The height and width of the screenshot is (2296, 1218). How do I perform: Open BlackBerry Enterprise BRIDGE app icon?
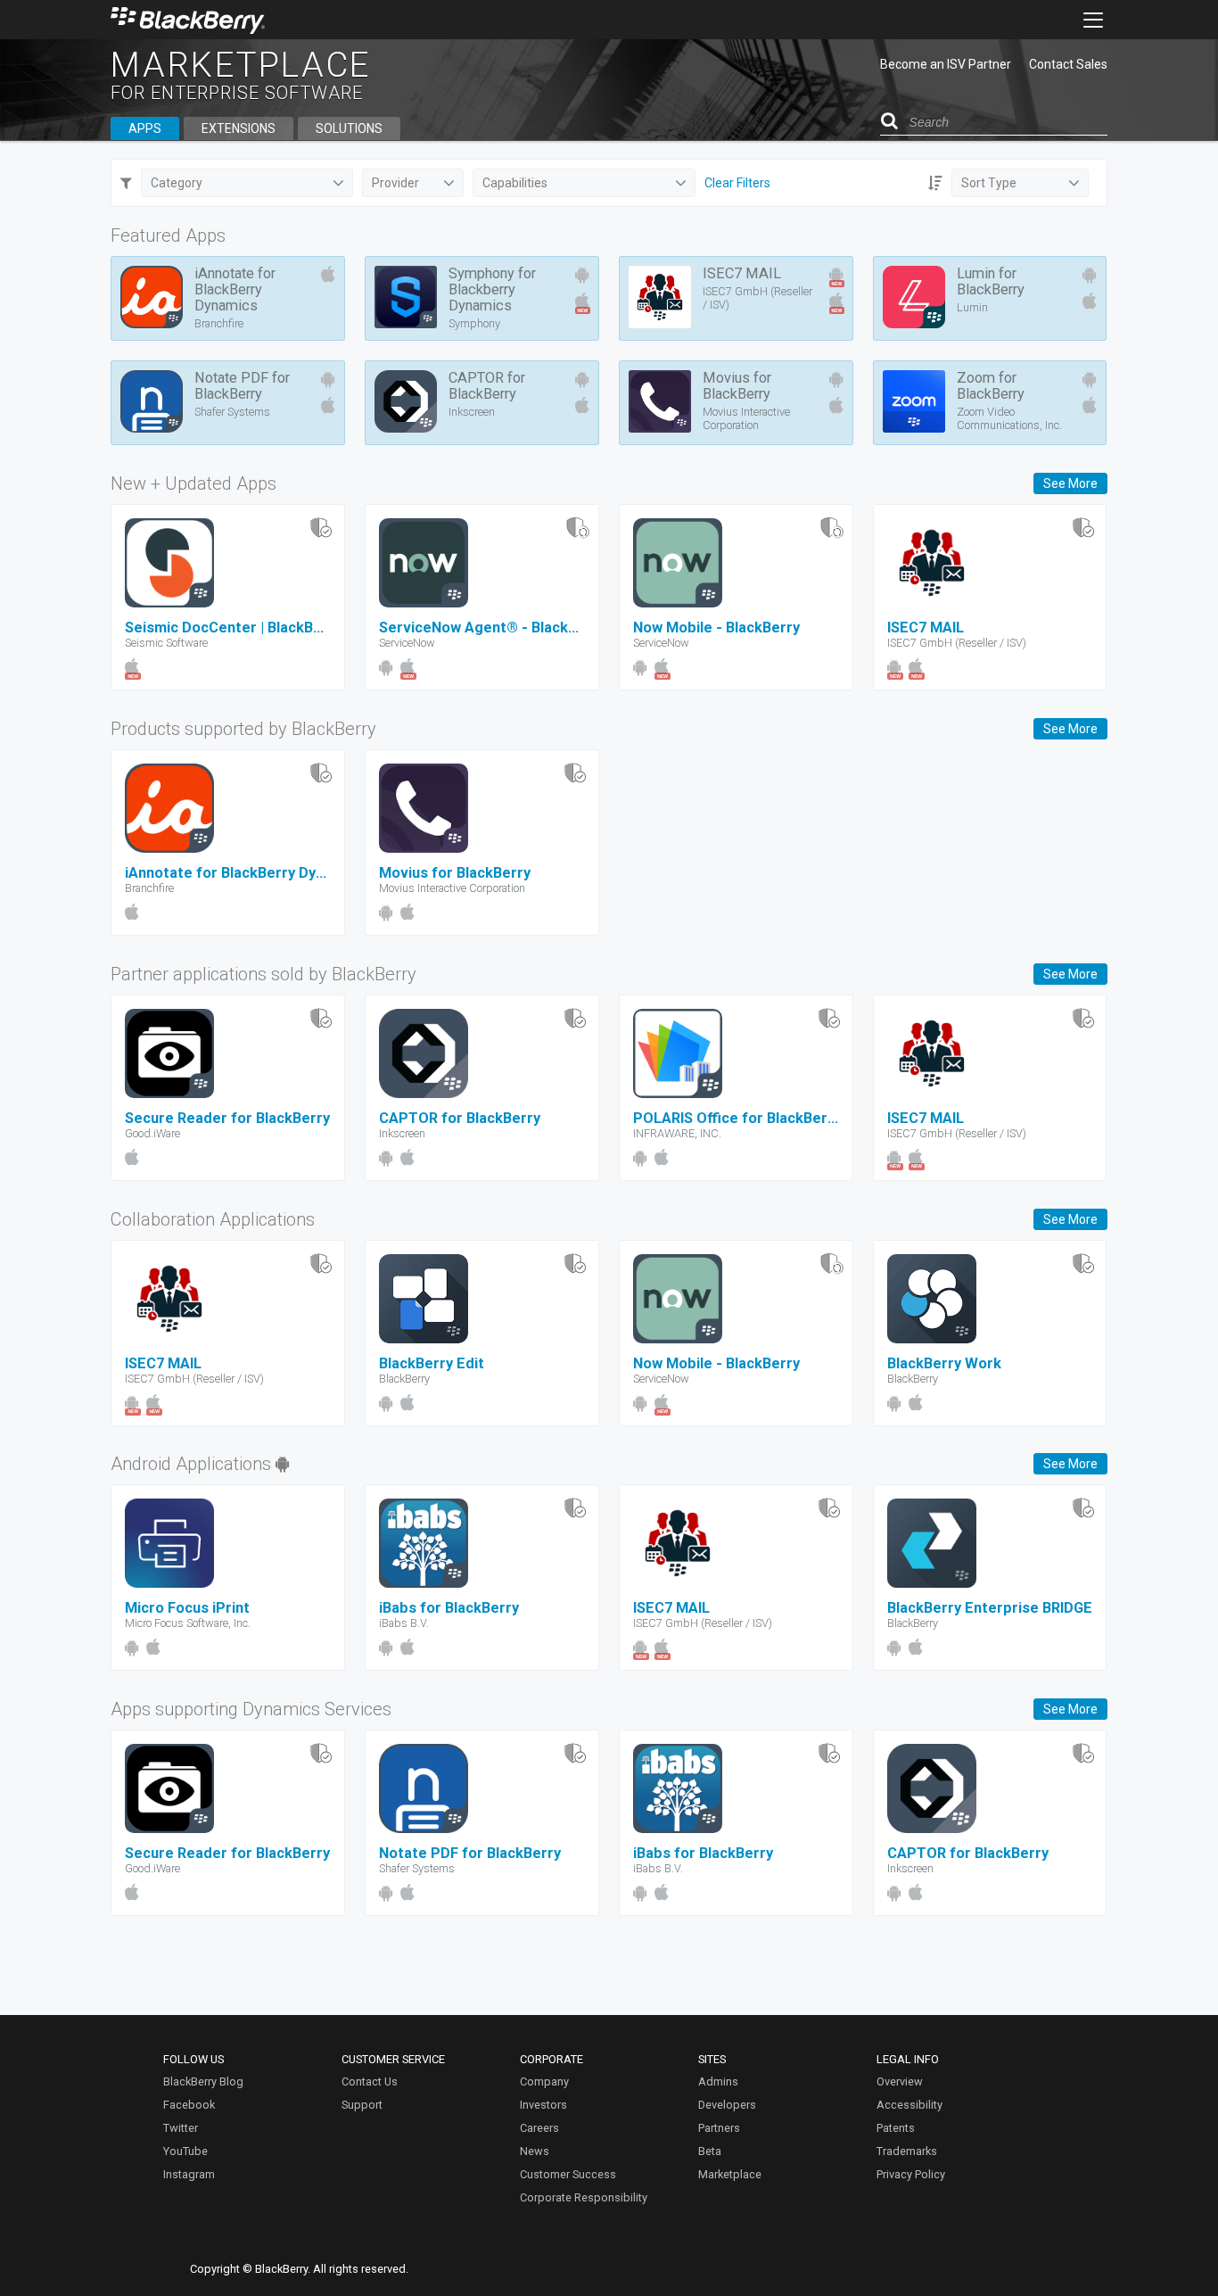[x=932, y=1543]
